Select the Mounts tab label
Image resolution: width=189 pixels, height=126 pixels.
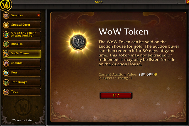[x=17, y=63]
